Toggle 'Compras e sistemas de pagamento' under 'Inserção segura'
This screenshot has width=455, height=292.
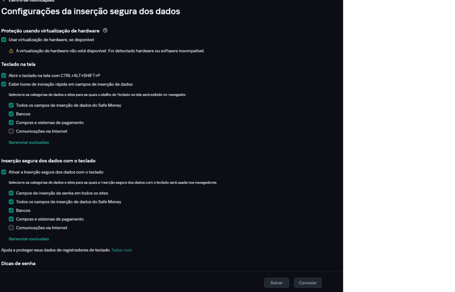click(11, 219)
